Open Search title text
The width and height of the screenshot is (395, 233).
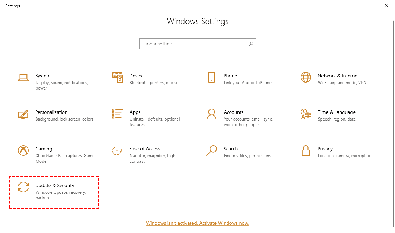[230, 149]
